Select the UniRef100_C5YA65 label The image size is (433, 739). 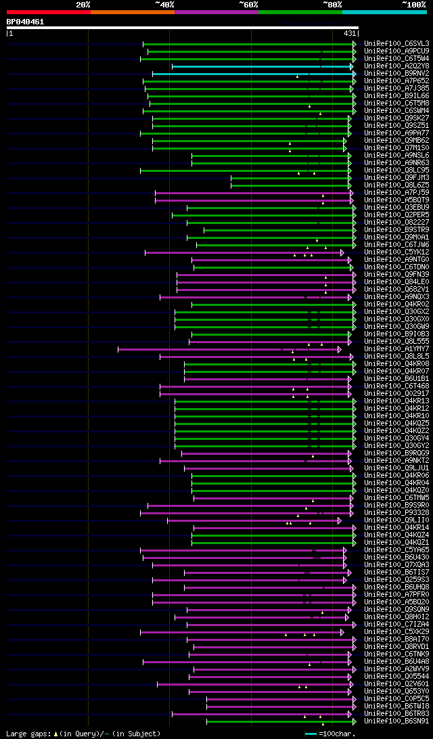(396, 550)
